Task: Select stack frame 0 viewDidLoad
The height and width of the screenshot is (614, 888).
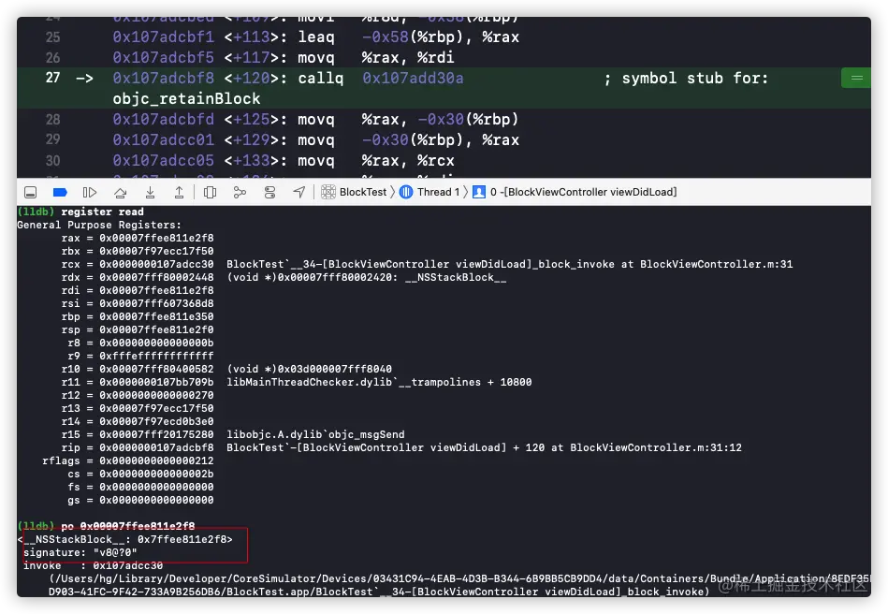Action: (x=583, y=192)
